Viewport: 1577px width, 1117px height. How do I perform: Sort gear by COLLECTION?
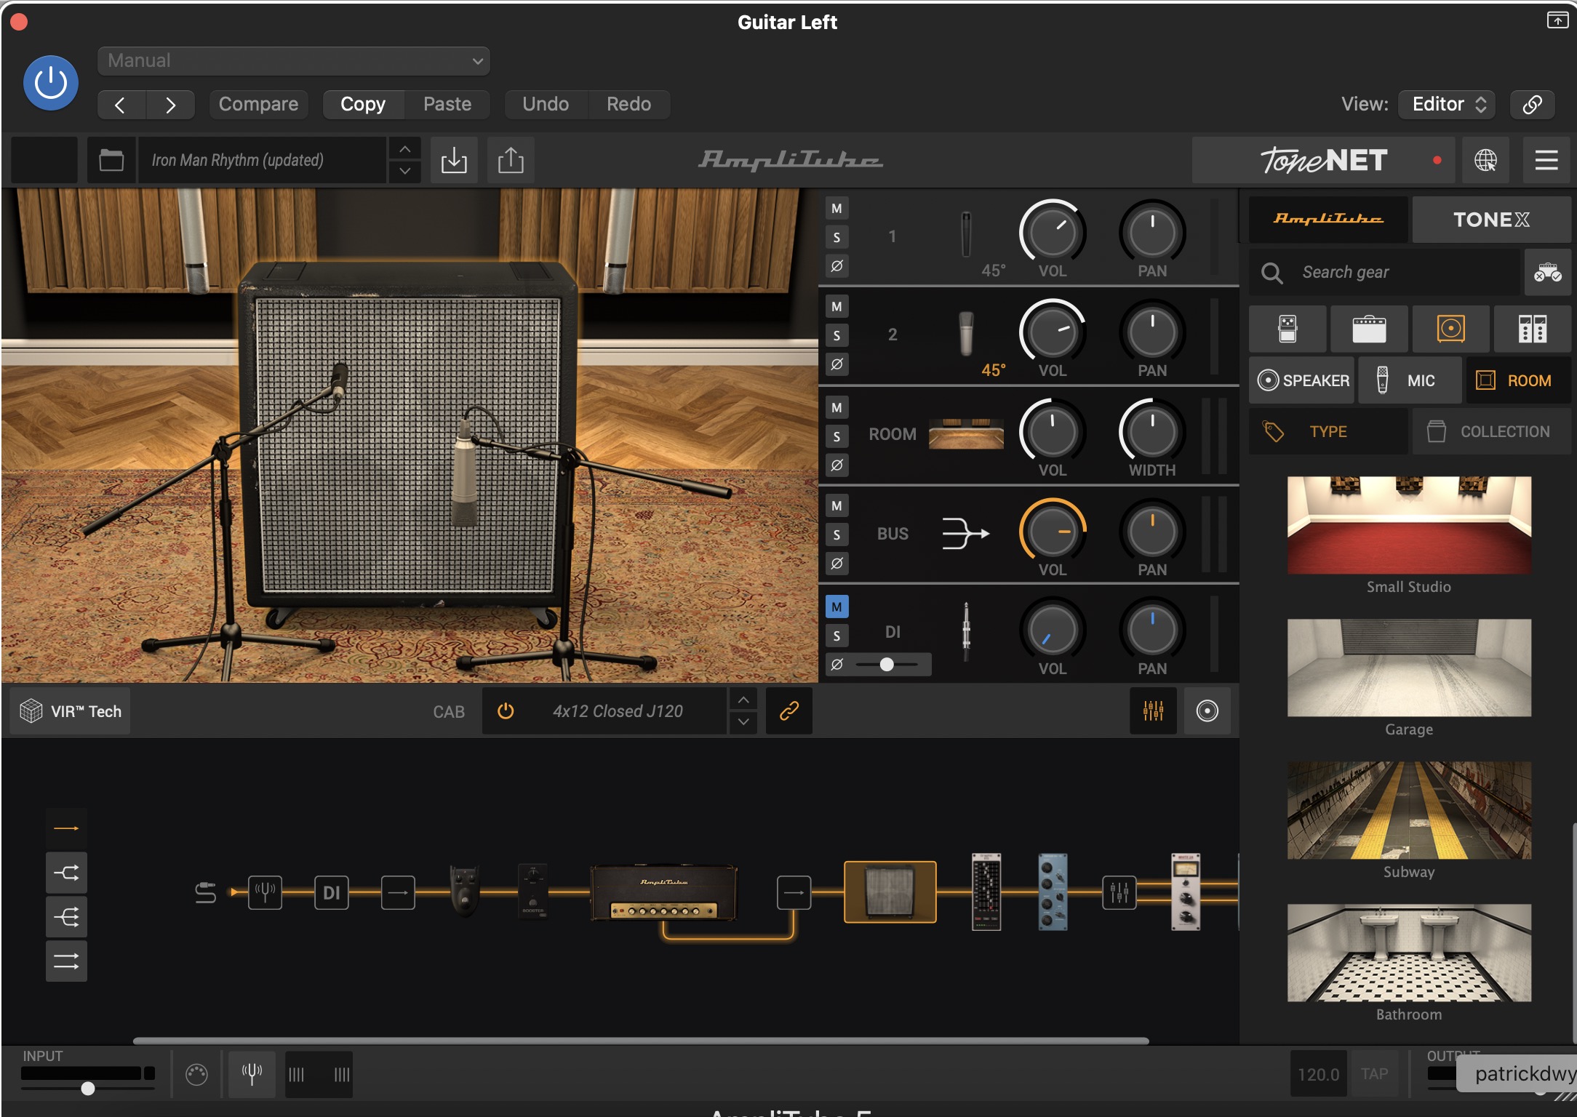point(1491,432)
